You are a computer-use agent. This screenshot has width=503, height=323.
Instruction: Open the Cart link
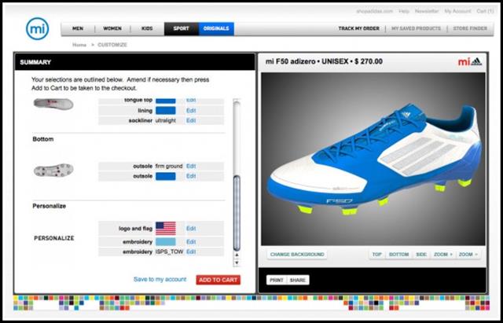pyautogui.click(x=486, y=11)
